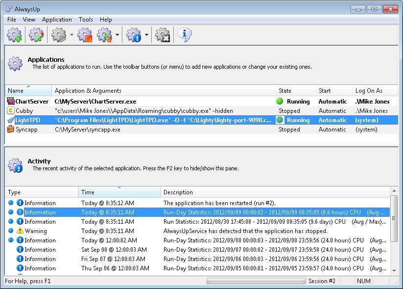The height and width of the screenshot is (289, 403).
Task: Select the Syncapp application name
Action: tap(26, 130)
